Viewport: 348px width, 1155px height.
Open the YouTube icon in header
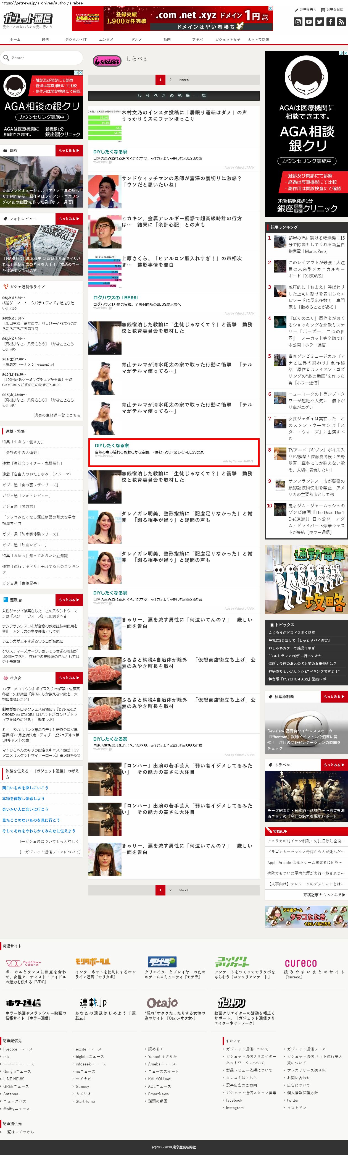[309, 22]
